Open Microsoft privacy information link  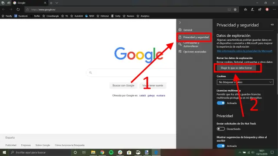point(245,51)
